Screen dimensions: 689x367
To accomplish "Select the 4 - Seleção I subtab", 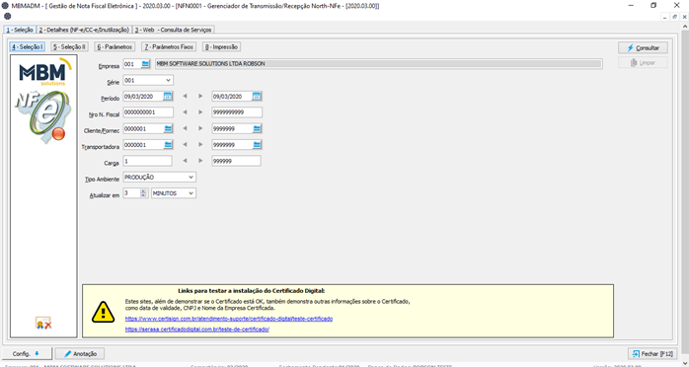I will pos(28,47).
